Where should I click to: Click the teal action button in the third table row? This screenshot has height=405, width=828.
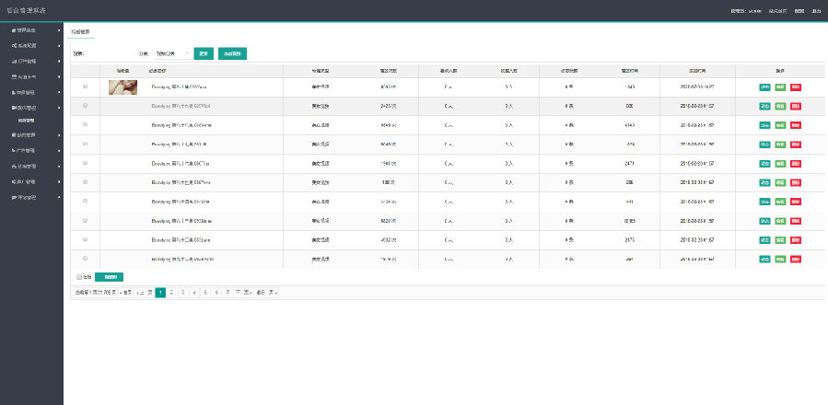(764, 125)
